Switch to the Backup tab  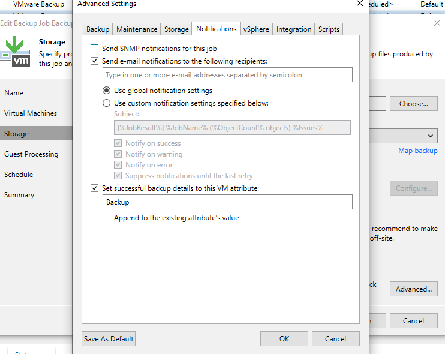click(98, 29)
